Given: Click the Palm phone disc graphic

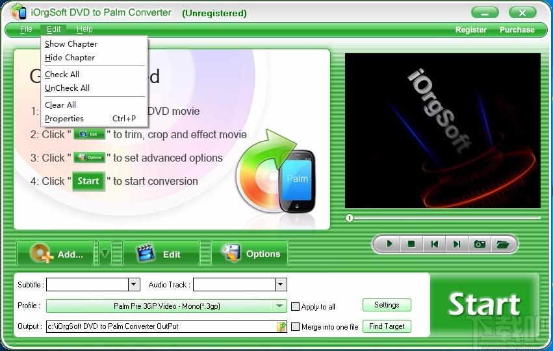Looking at the screenshot, I should 276,171.
